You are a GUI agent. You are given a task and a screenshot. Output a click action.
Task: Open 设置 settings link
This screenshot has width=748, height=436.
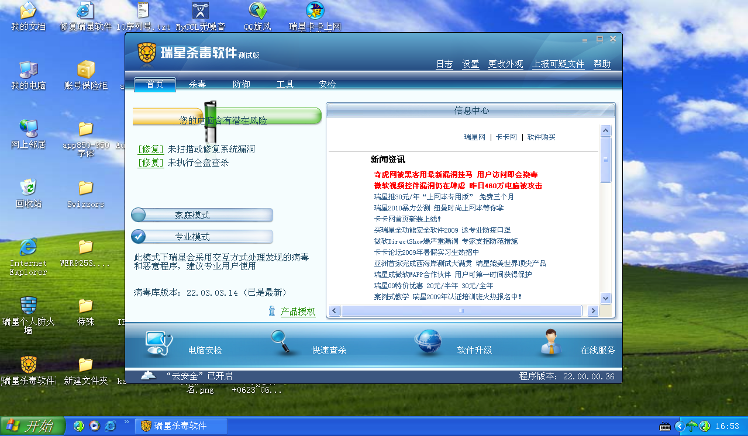tap(471, 64)
